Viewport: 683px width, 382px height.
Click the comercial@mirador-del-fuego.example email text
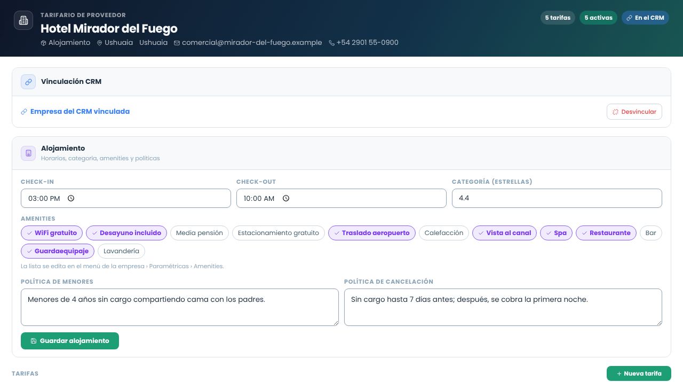click(252, 43)
